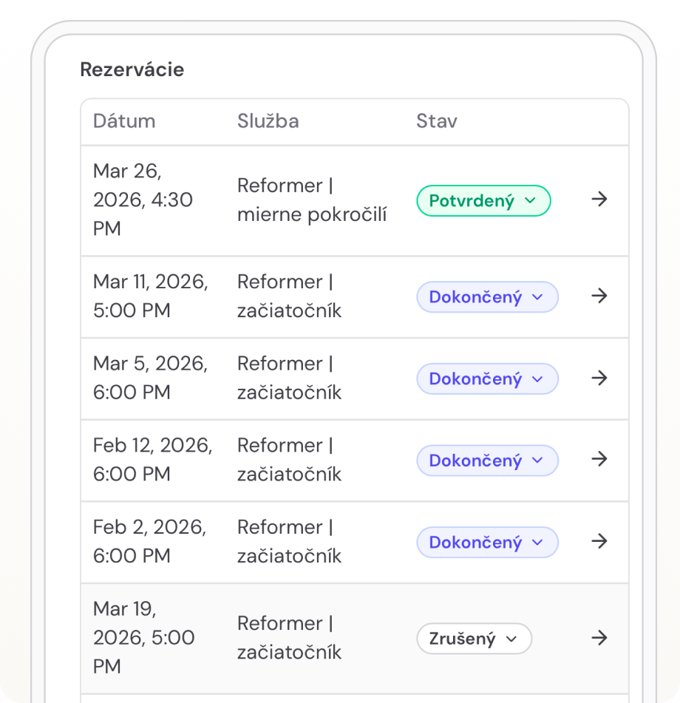
Task: Click the Dátum column header
Action: (x=124, y=121)
